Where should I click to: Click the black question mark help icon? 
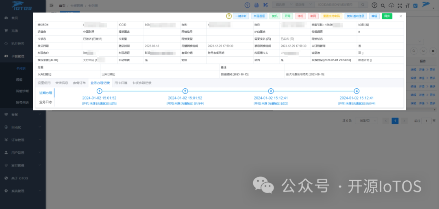(374, 5)
